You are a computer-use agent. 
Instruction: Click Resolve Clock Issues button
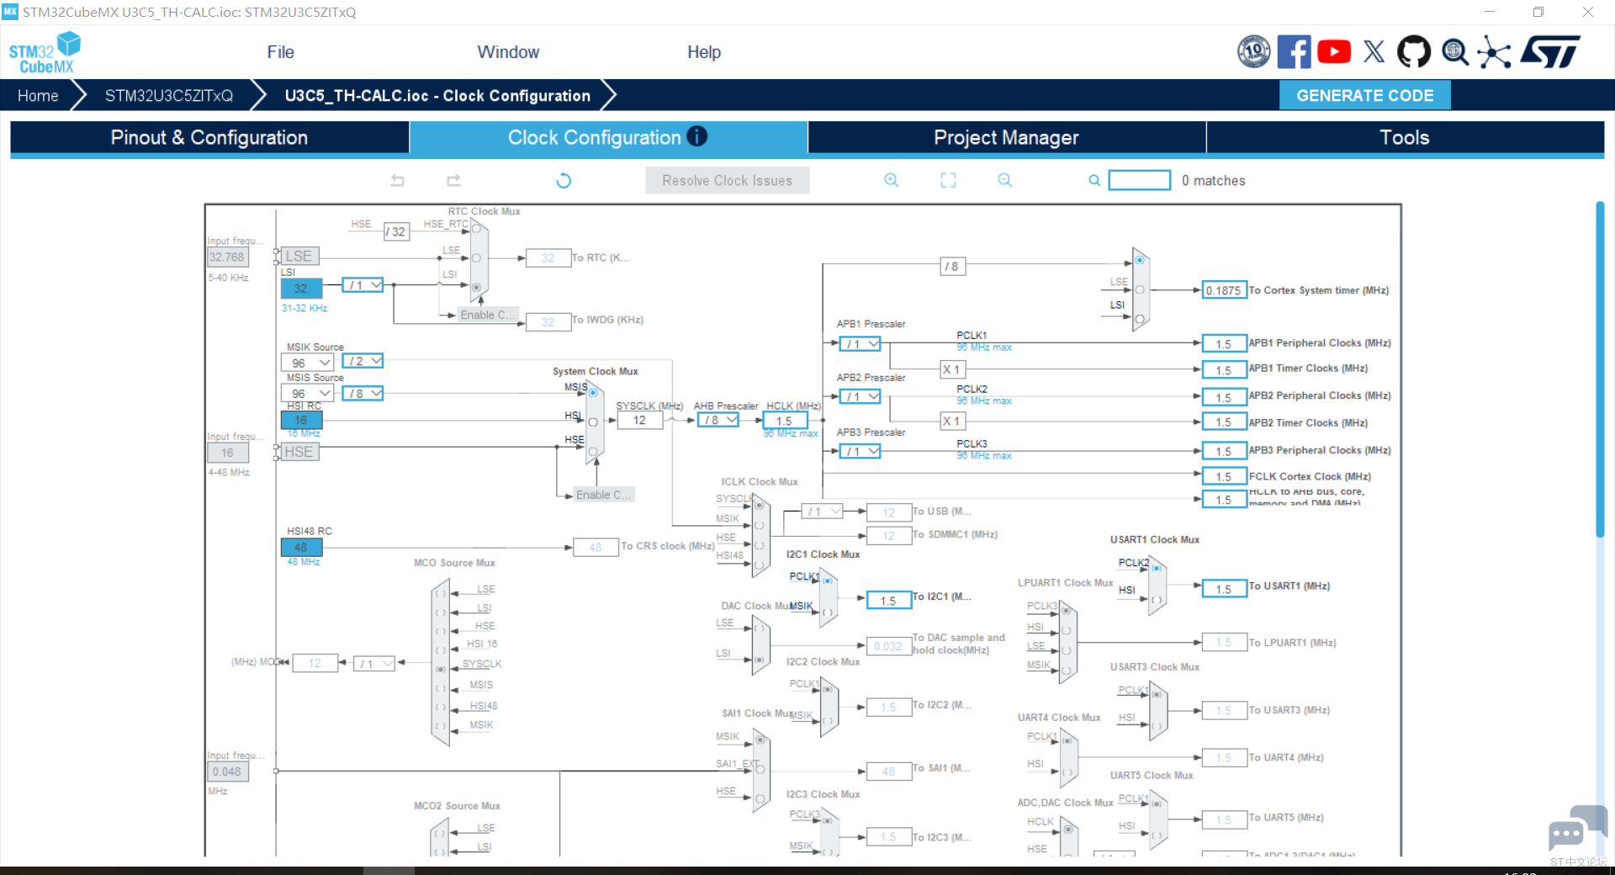(x=727, y=180)
